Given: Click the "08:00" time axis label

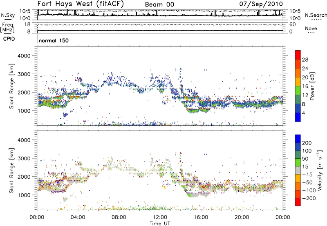Looking at the screenshot, I should coord(119,217).
